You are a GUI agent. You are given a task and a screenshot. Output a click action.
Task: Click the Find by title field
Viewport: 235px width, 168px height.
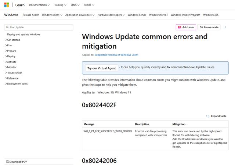point(40,27)
